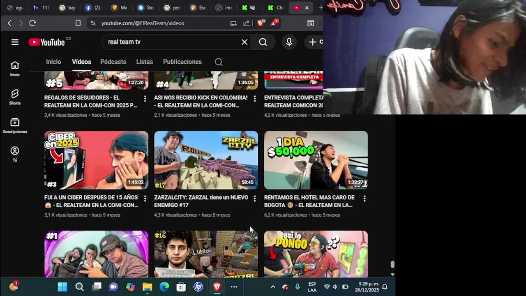The height and width of the screenshot is (296, 526).
Task: Click ESP LAA language indicator
Action: [312, 287]
